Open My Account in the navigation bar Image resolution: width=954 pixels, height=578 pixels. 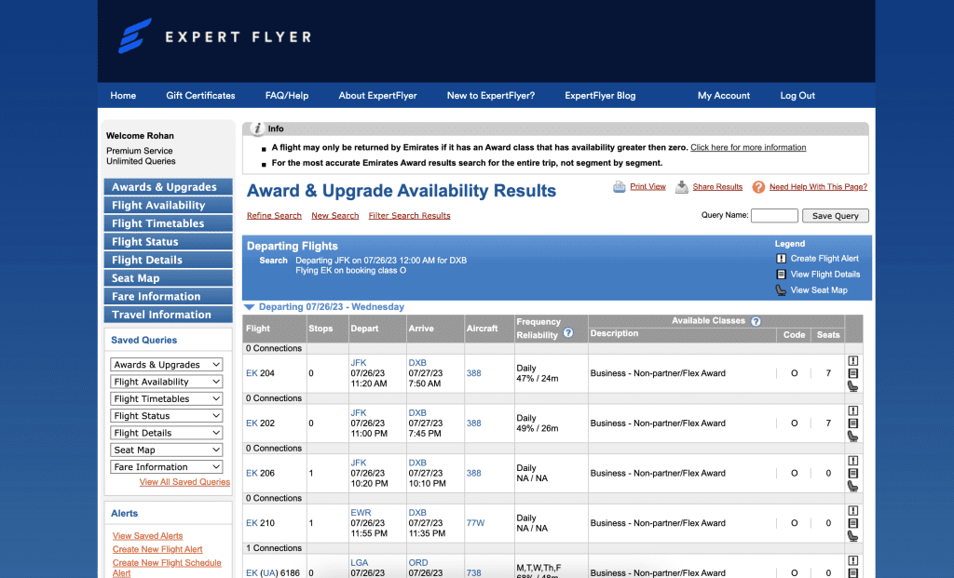pos(723,96)
